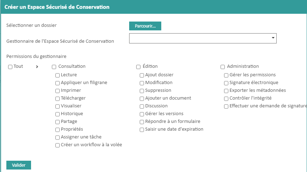Check the Tout permissions checkbox
The image size is (307, 172).
click(x=10, y=66)
